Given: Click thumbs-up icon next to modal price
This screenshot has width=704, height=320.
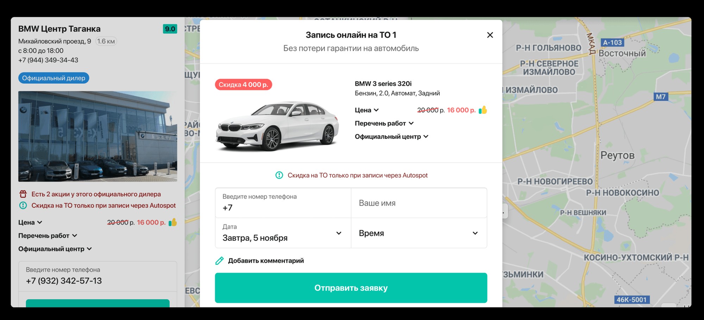Looking at the screenshot, I should 483,110.
